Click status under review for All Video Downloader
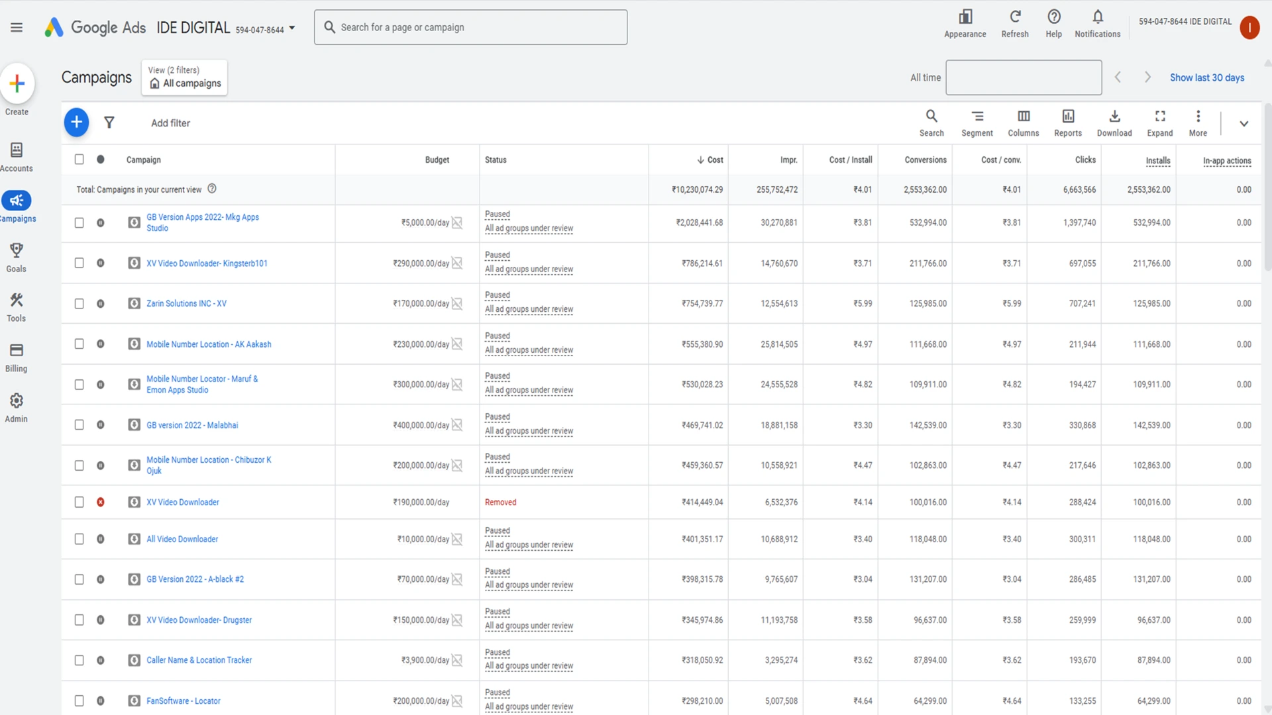This screenshot has height=715, width=1272. pos(529,545)
